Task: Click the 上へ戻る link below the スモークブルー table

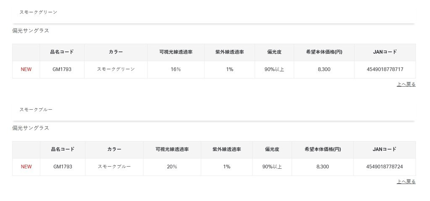Action: click(x=406, y=182)
